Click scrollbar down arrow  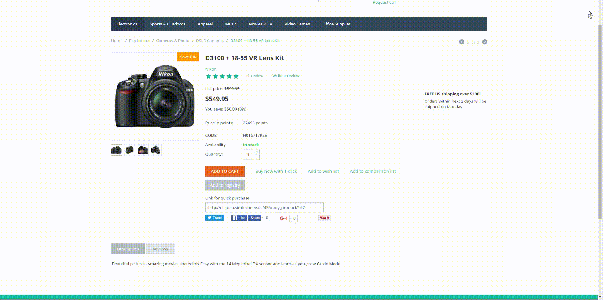[x=600, y=297]
